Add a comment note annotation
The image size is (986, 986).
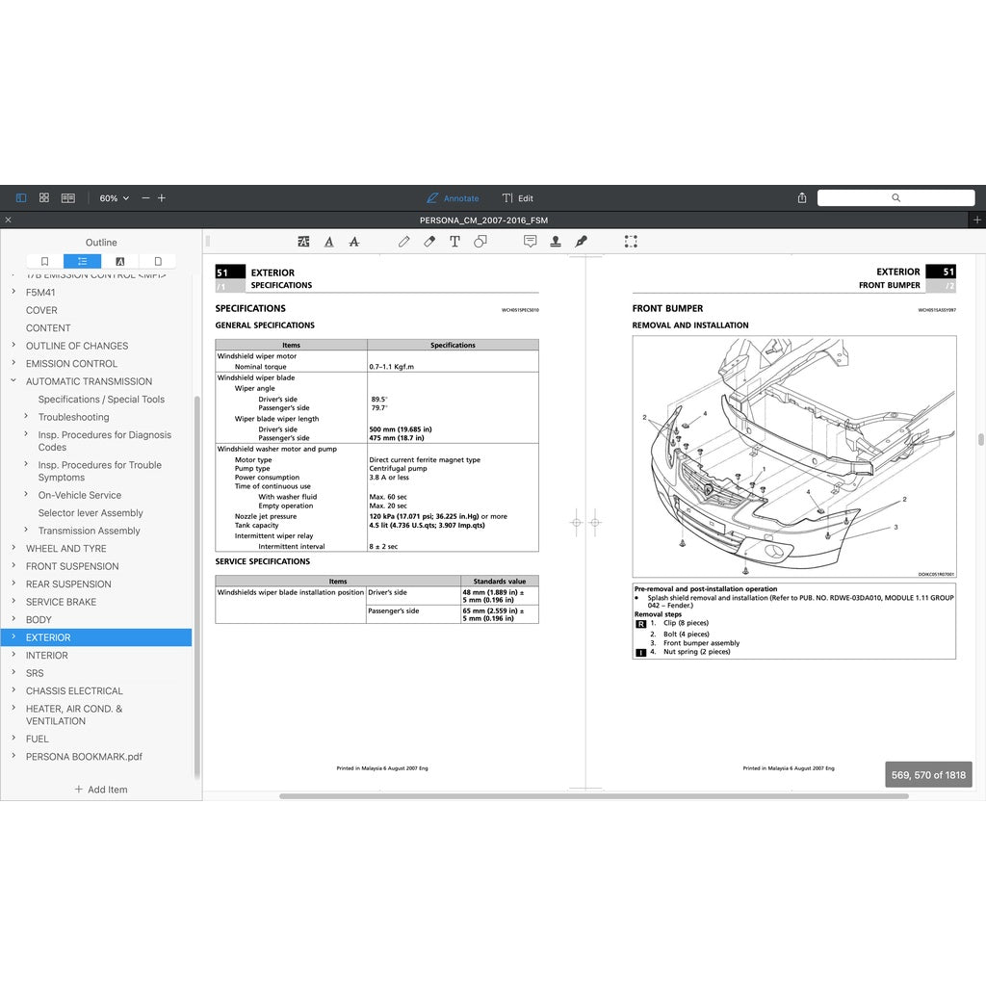pos(530,242)
